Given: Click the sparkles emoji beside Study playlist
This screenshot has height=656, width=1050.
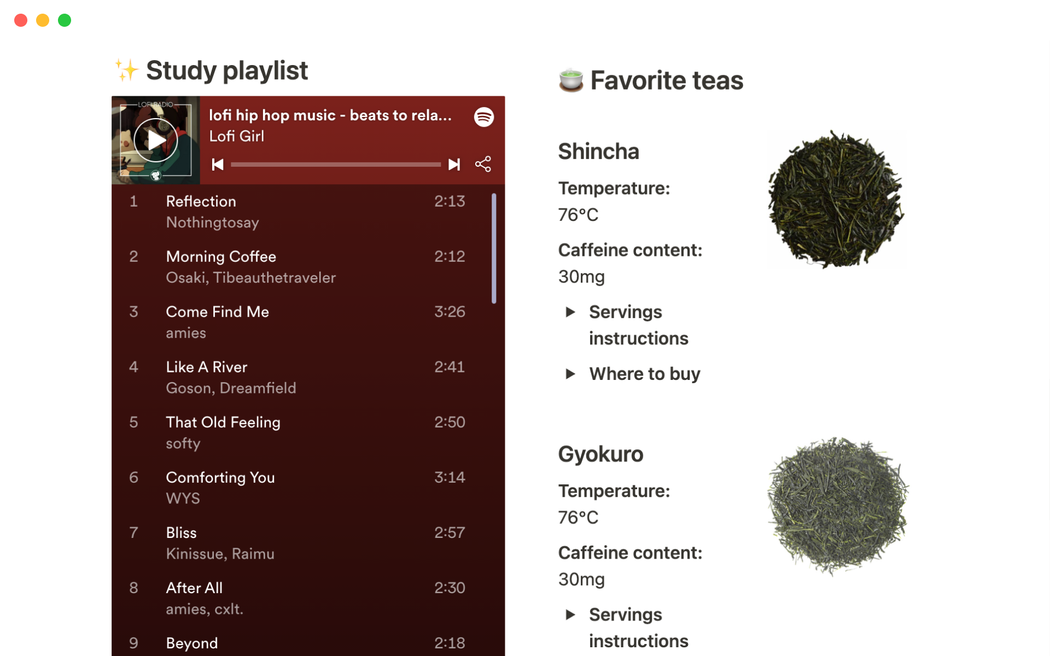Looking at the screenshot, I should tap(126, 71).
